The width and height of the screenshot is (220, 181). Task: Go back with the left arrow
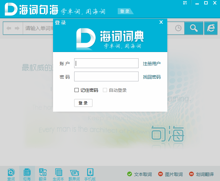[x=9, y=28]
